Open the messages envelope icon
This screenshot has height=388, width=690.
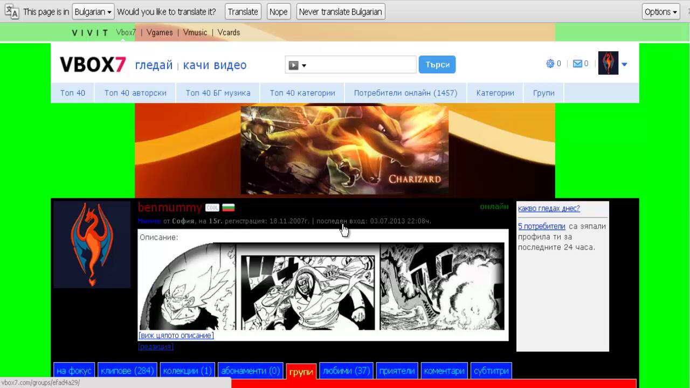pyautogui.click(x=577, y=64)
